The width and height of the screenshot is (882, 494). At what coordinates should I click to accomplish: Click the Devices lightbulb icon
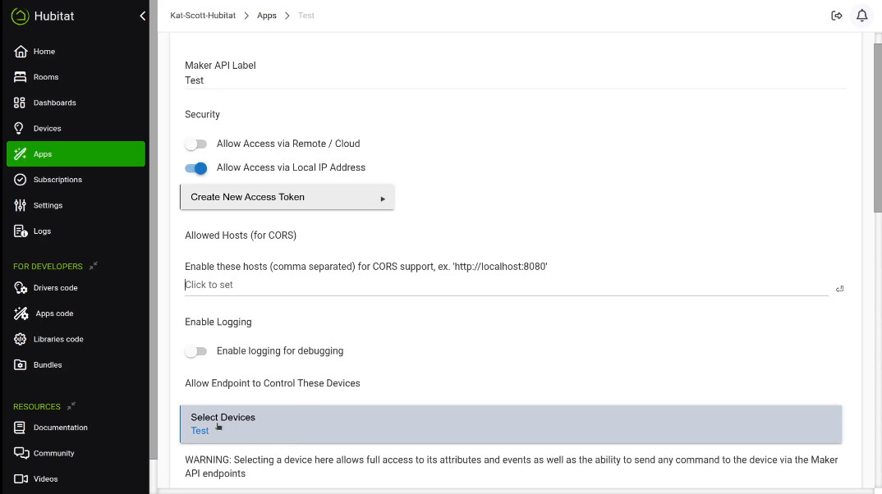(x=21, y=128)
